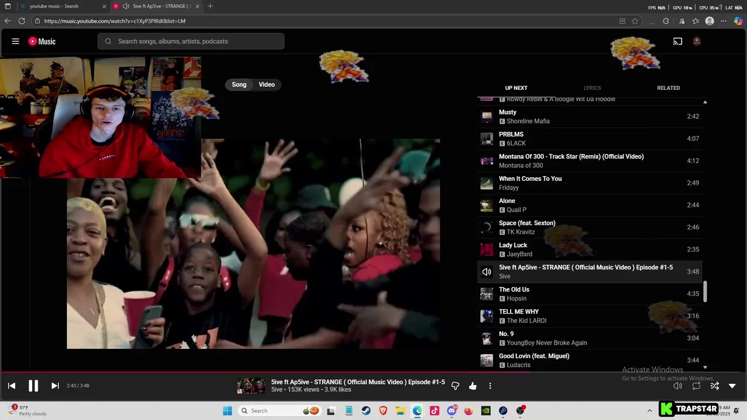The image size is (747, 420).
Task: Open Brave browser from the taskbar
Action: (x=383, y=411)
